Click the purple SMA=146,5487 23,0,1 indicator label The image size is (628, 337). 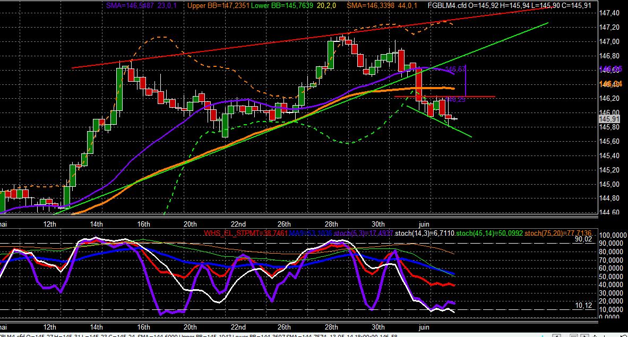(141, 6)
